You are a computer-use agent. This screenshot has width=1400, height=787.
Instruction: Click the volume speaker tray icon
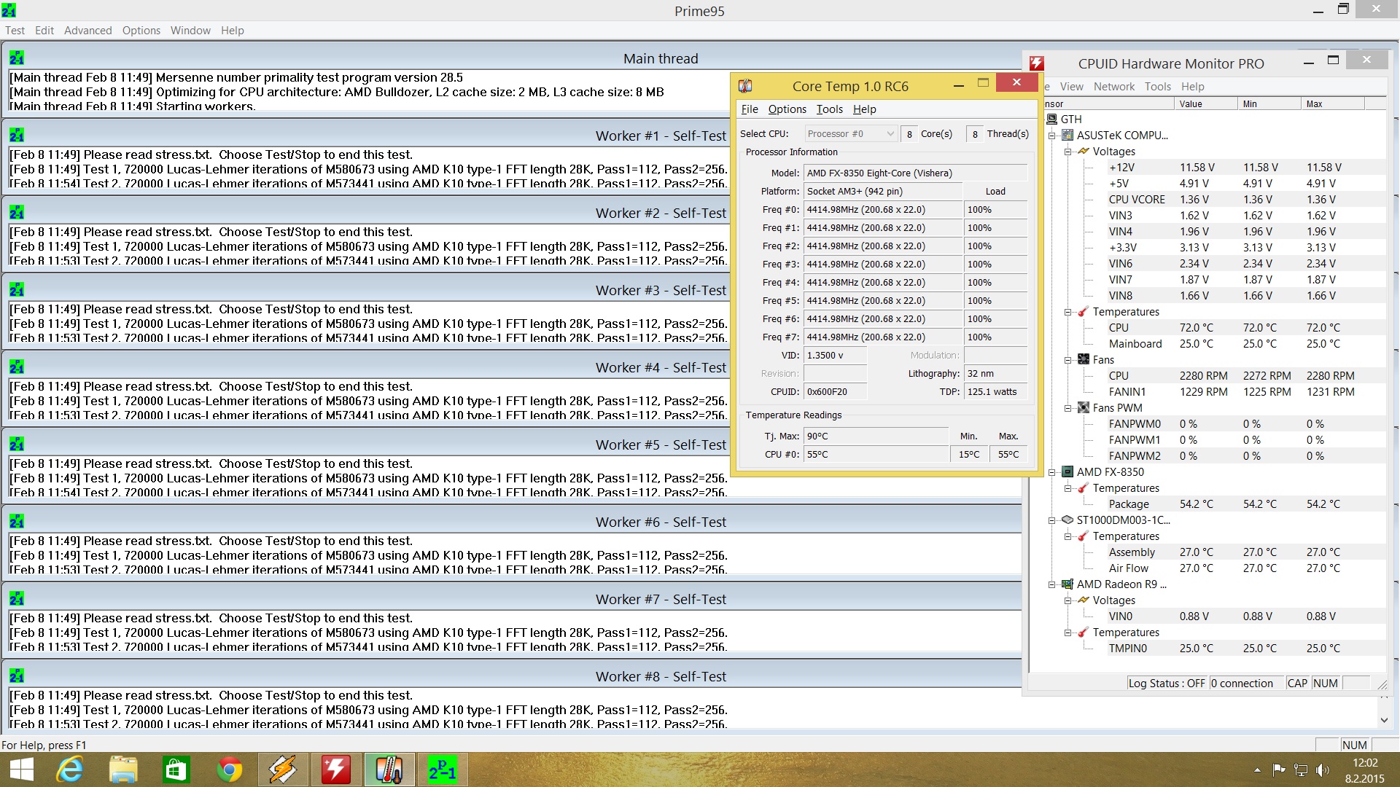(x=1322, y=770)
